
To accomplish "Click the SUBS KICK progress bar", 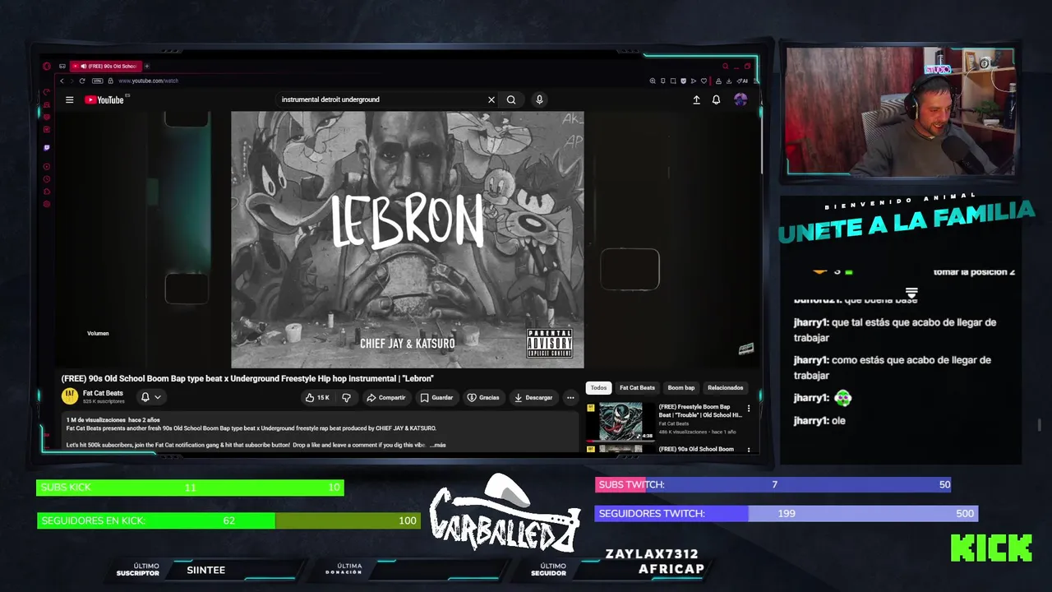I will (x=190, y=488).
